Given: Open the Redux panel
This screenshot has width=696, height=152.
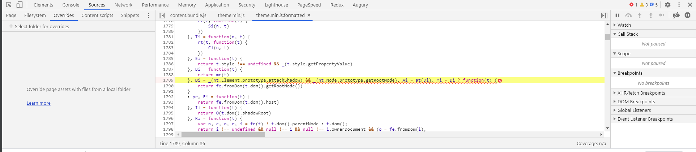Looking at the screenshot, I should [337, 5].
